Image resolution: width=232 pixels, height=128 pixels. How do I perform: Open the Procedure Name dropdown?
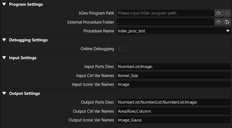click(x=228, y=31)
